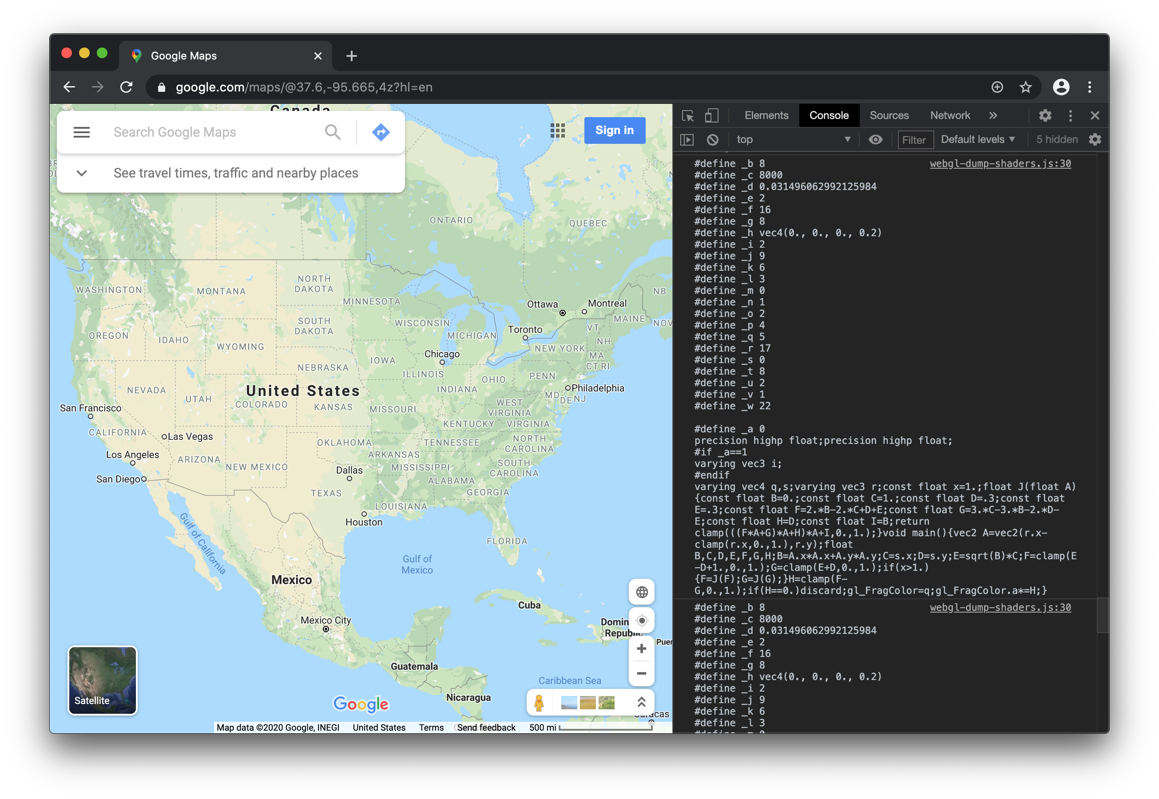This screenshot has height=799, width=1159.
Task: Click the Mexico City label on map
Action: pos(325,620)
